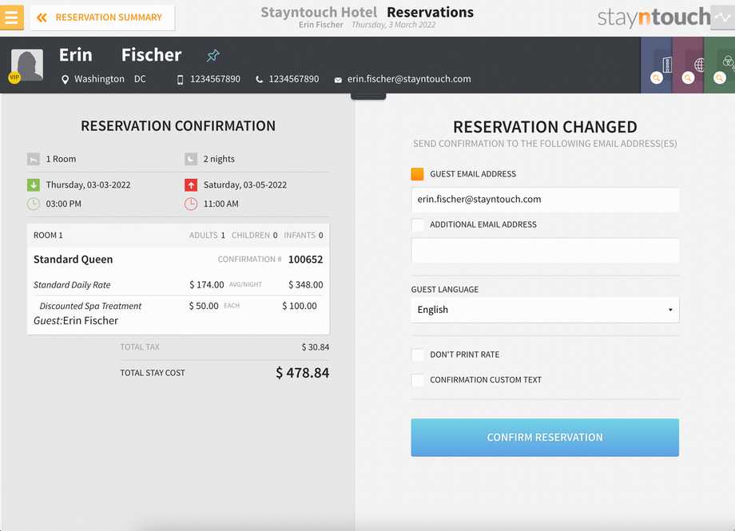This screenshot has height=531, width=735.
Task: Click the email erin.fischer@stayntouch.com in header
Action: pos(409,79)
